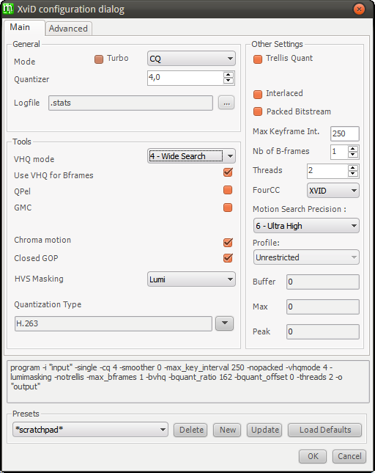Open the Advanced tab
The height and width of the screenshot is (473, 375).
click(x=68, y=29)
